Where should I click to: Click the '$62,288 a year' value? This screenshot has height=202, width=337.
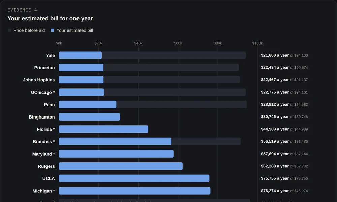point(275,166)
